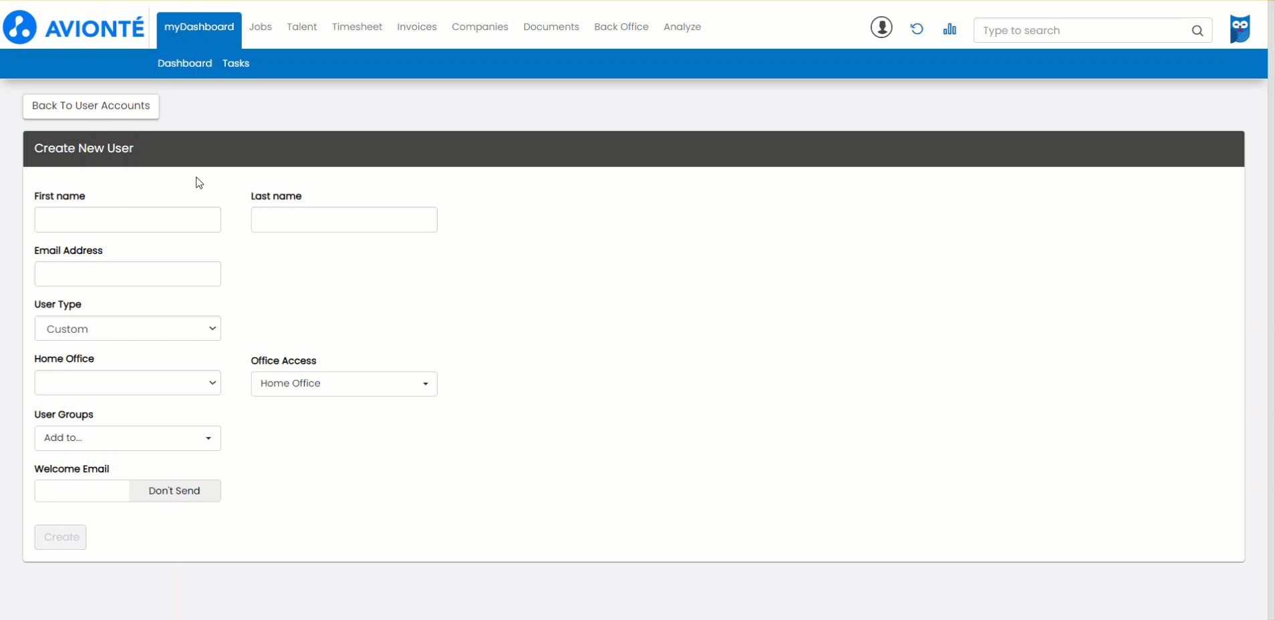Viewport: 1275px width, 620px height.
Task: Expand the User Type dropdown
Action: pyautogui.click(x=128, y=329)
